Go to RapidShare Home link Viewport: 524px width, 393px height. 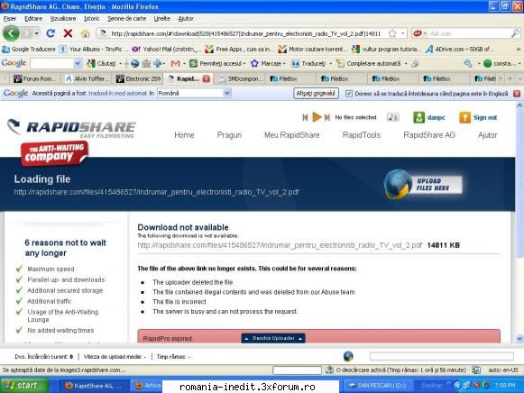tap(184, 135)
